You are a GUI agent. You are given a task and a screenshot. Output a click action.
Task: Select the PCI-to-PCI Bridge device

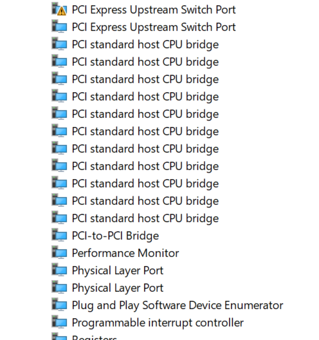pyautogui.click(x=115, y=236)
